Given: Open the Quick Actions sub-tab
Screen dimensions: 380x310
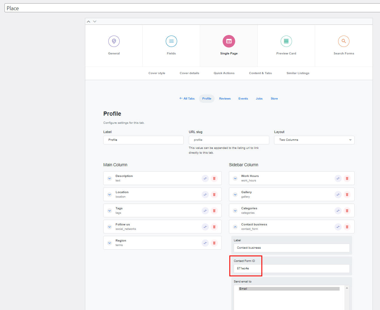Looking at the screenshot, I should [224, 73].
